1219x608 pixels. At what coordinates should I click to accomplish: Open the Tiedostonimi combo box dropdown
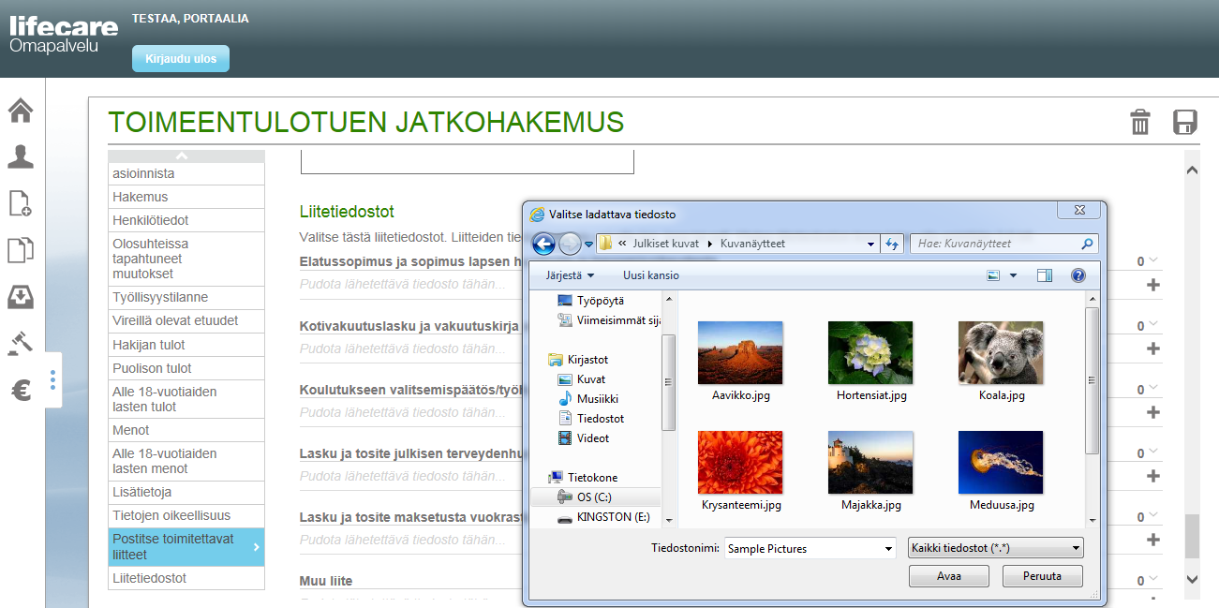[x=887, y=548]
